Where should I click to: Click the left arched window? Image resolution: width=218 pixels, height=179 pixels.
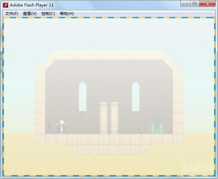point(82,96)
